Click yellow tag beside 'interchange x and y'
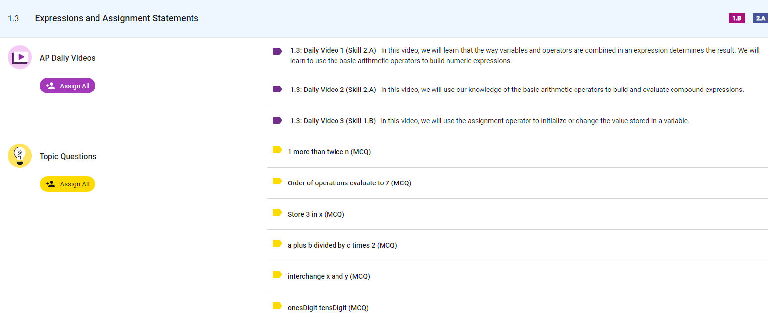This screenshot has height=318, width=768. coord(277,274)
